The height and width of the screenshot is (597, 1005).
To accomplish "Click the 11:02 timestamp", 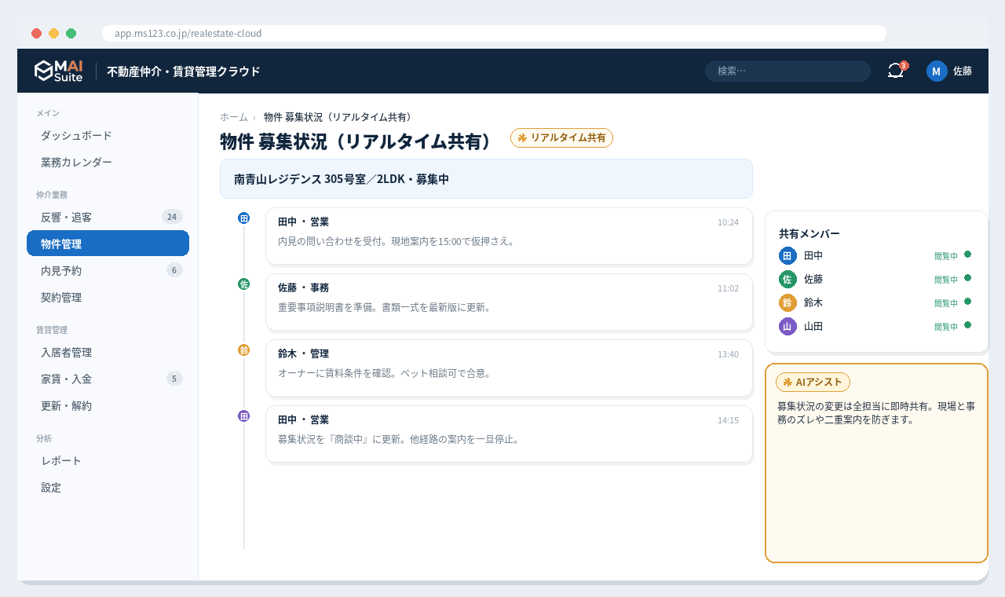I will [728, 288].
